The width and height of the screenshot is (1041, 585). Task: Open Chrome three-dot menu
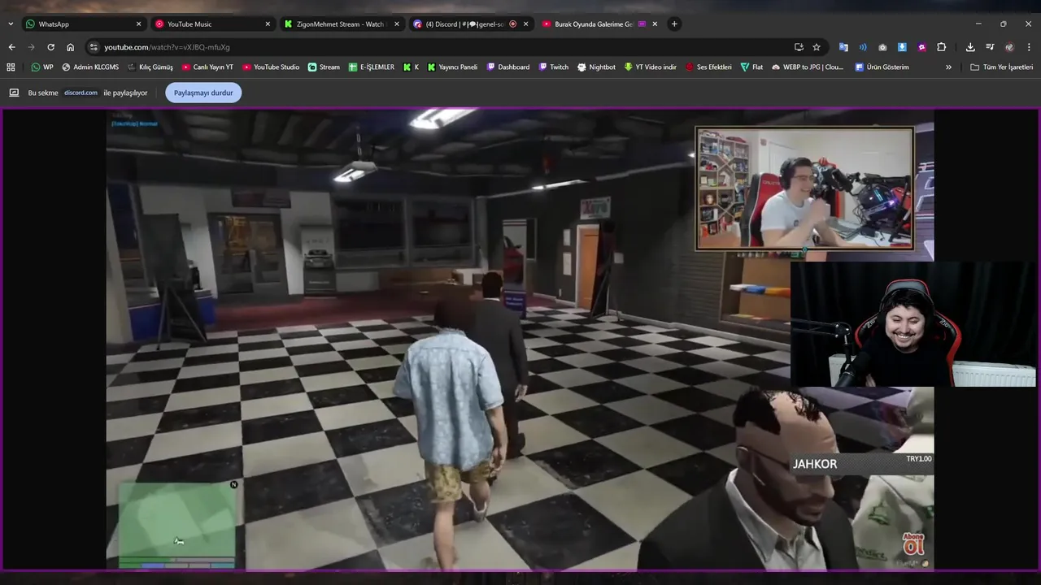(x=1029, y=47)
